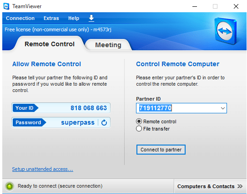Open the Help menu
247x194 pixels.
[74, 18]
